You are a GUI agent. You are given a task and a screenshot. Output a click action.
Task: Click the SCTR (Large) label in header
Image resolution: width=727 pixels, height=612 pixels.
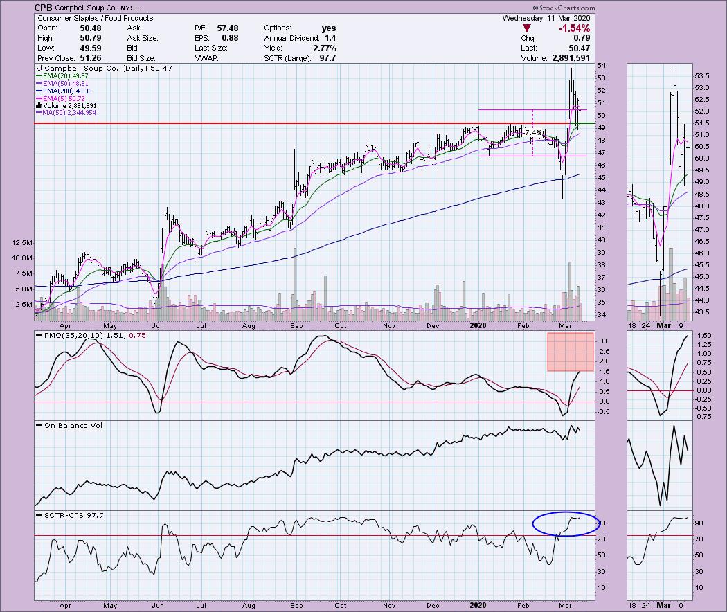tap(287, 58)
